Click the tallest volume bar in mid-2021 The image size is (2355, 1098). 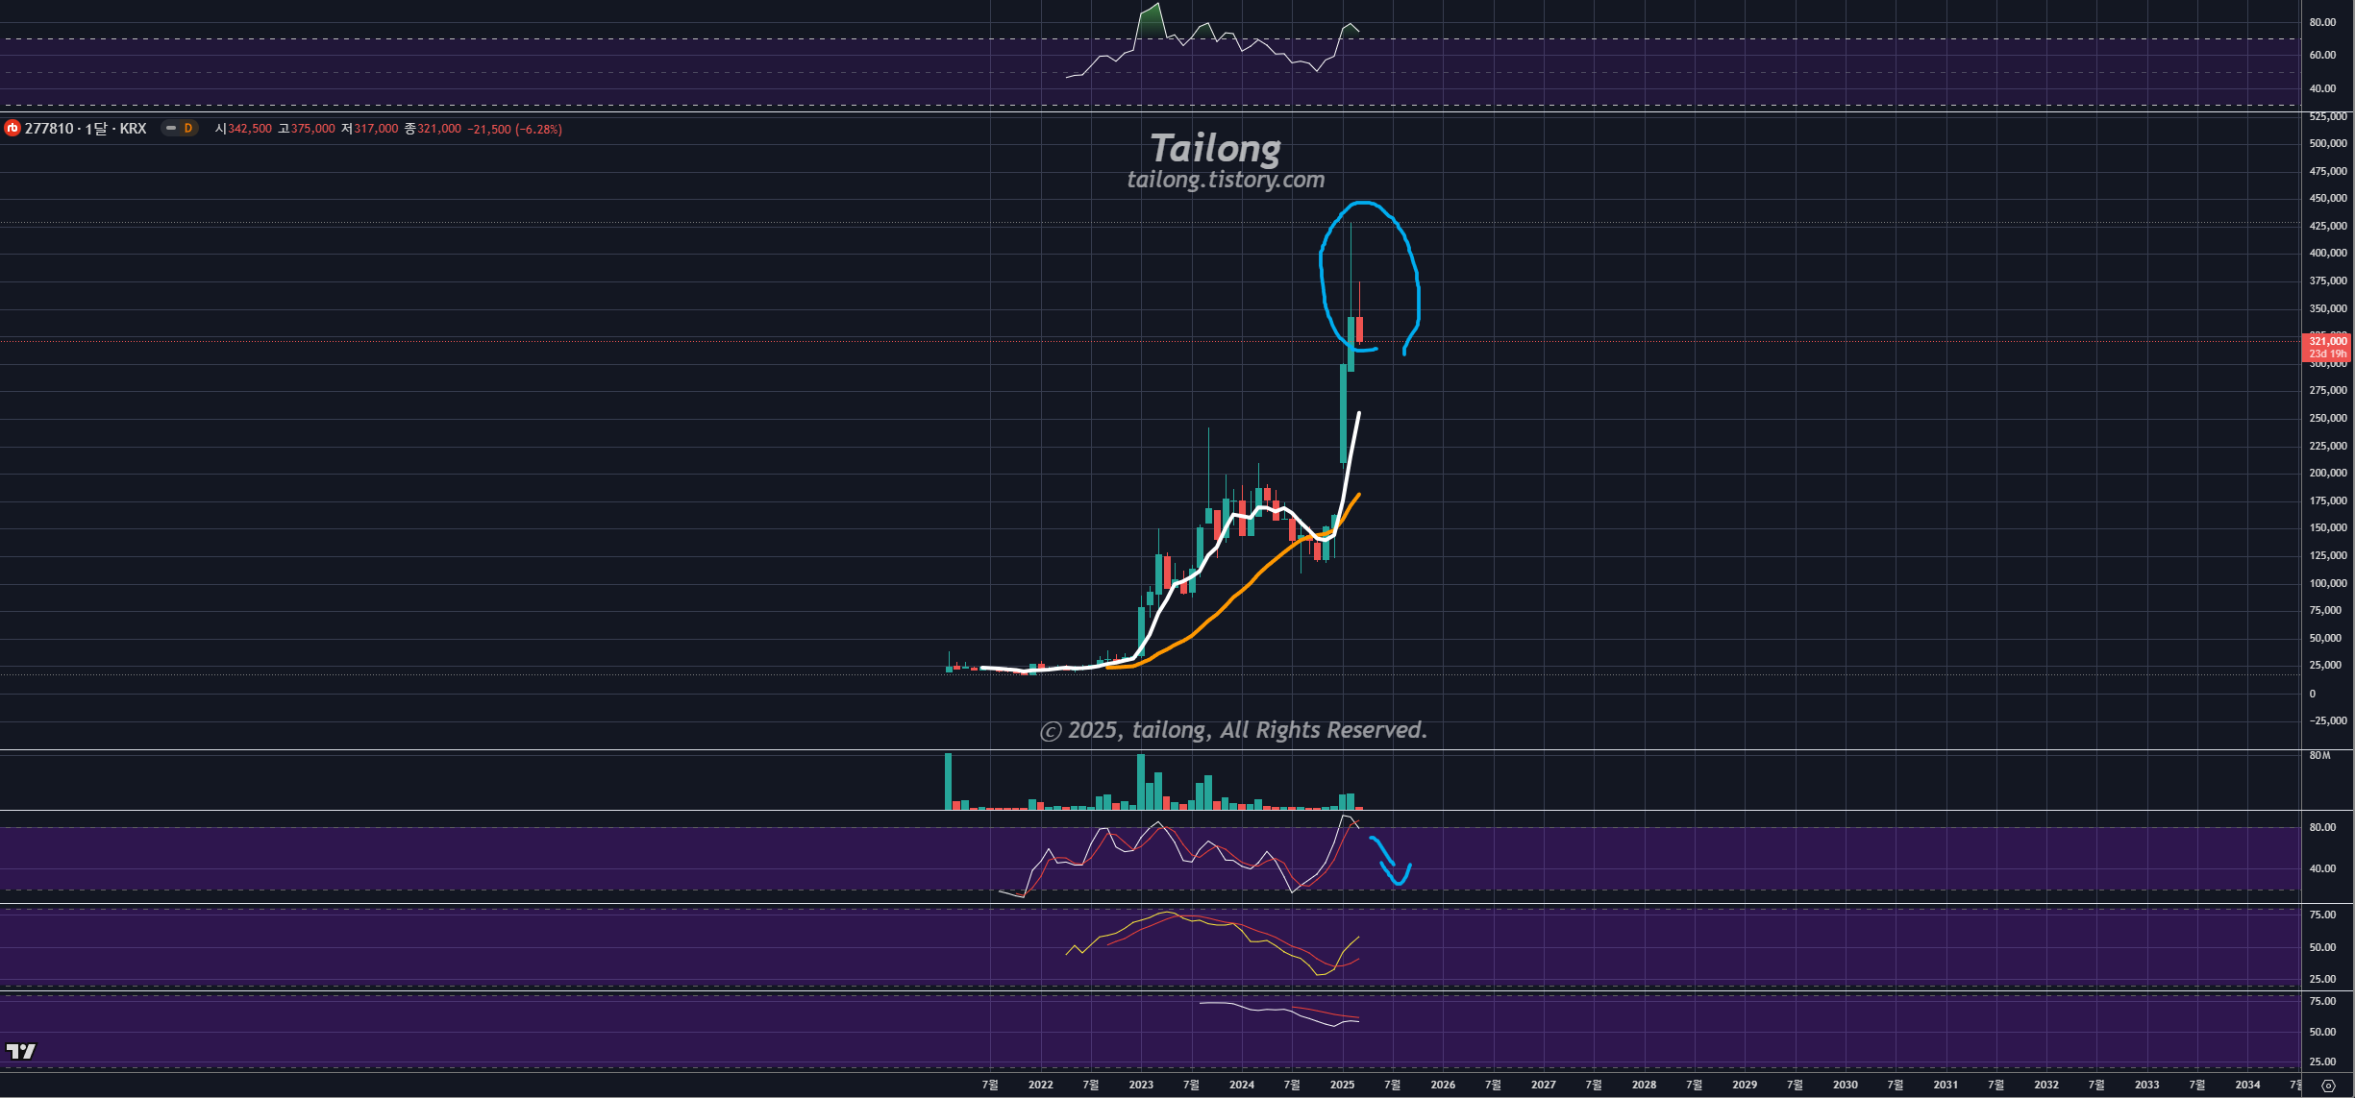[949, 781]
